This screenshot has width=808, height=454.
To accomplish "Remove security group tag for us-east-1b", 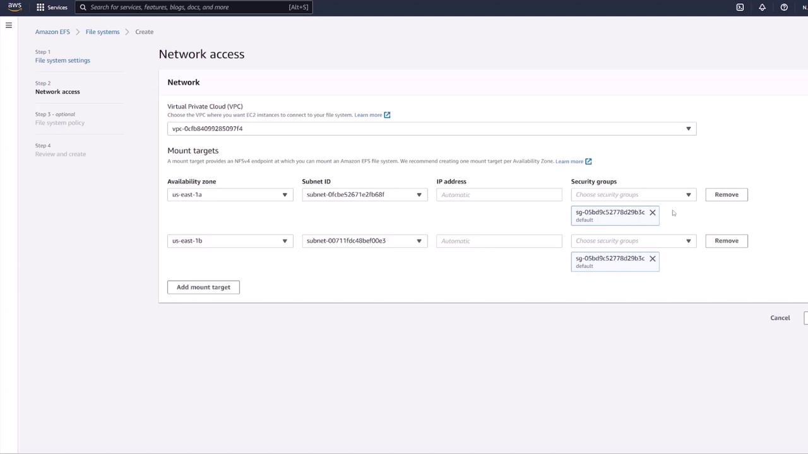I will click(653, 259).
